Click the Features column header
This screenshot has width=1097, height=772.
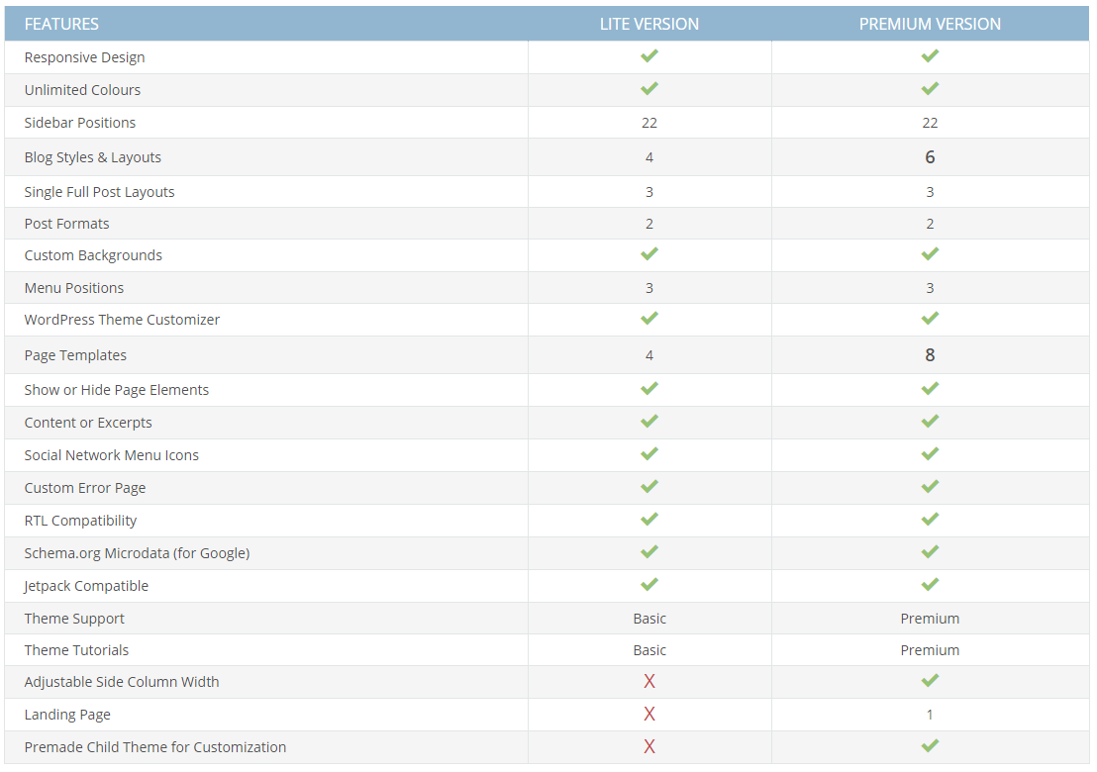pos(61,24)
